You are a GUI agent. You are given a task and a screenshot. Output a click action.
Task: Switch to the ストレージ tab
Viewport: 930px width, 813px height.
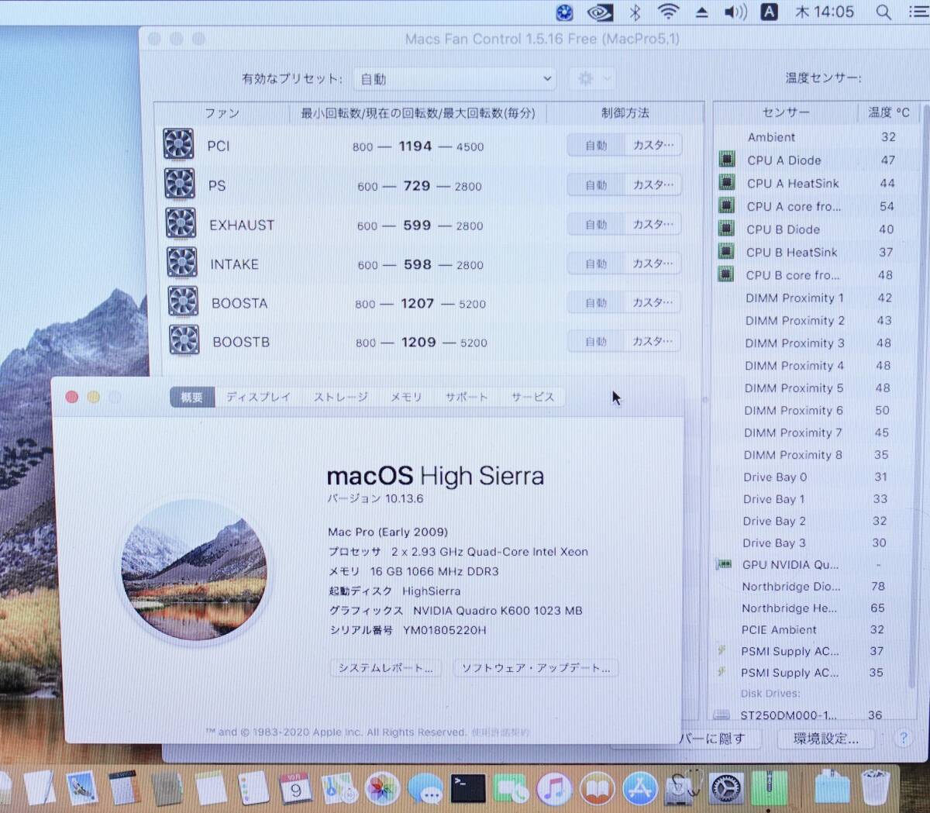[339, 396]
